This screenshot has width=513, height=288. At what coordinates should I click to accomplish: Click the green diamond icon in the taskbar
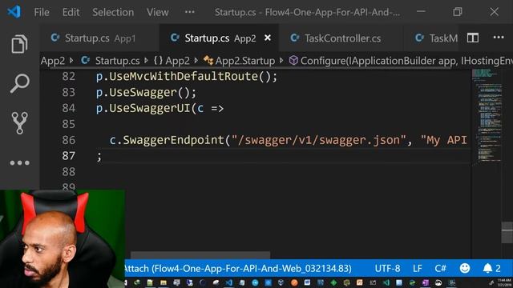click(x=333, y=282)
